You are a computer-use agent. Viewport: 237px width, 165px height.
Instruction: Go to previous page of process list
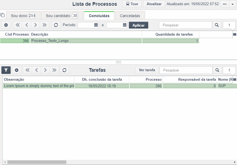click(26, 25)
